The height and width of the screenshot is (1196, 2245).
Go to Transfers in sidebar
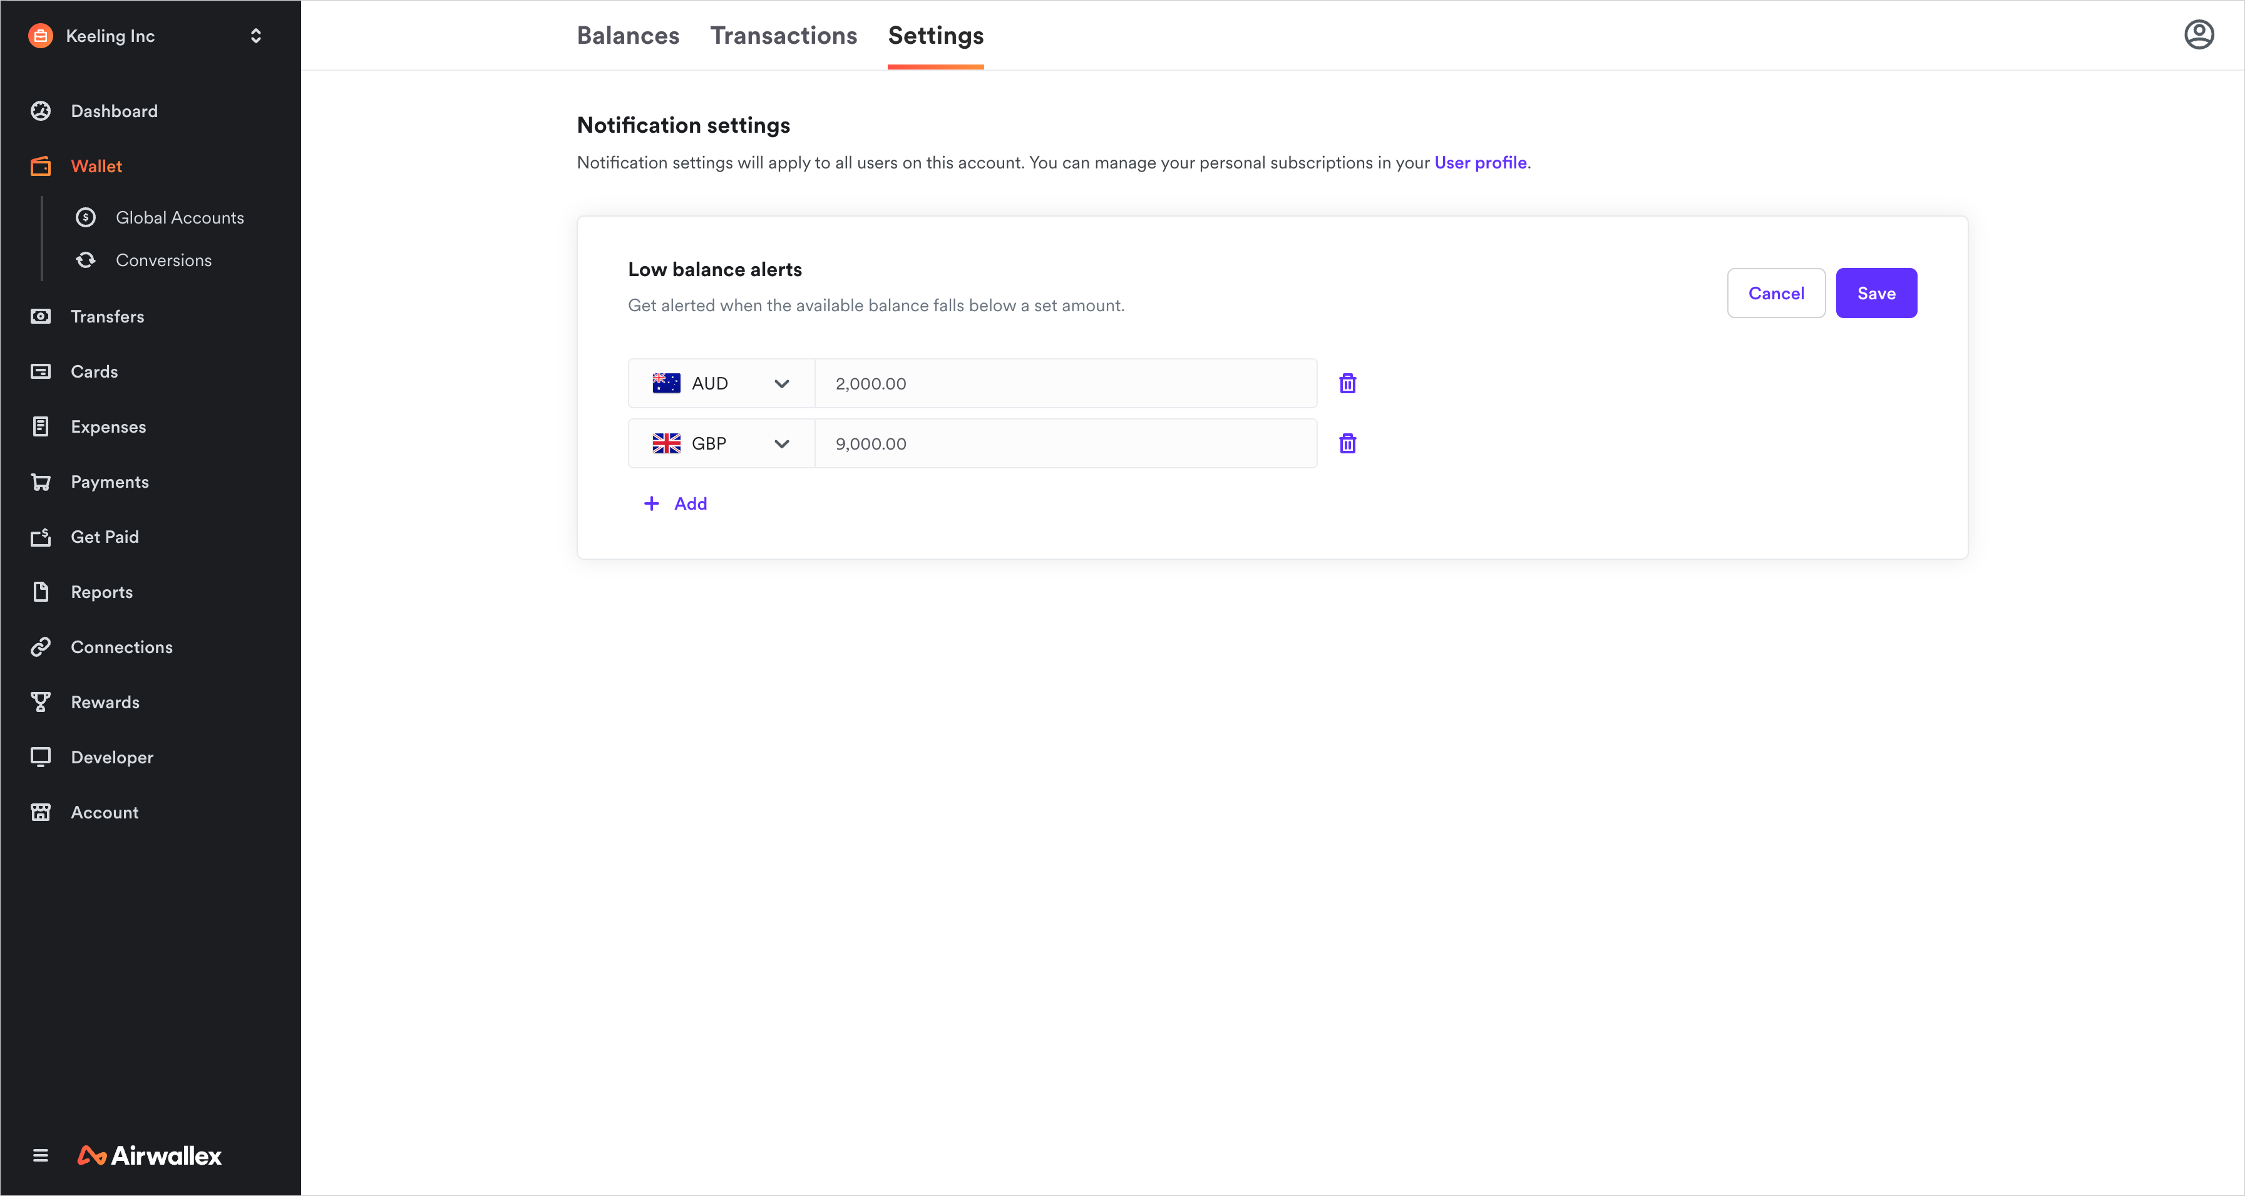pos(107,316)
